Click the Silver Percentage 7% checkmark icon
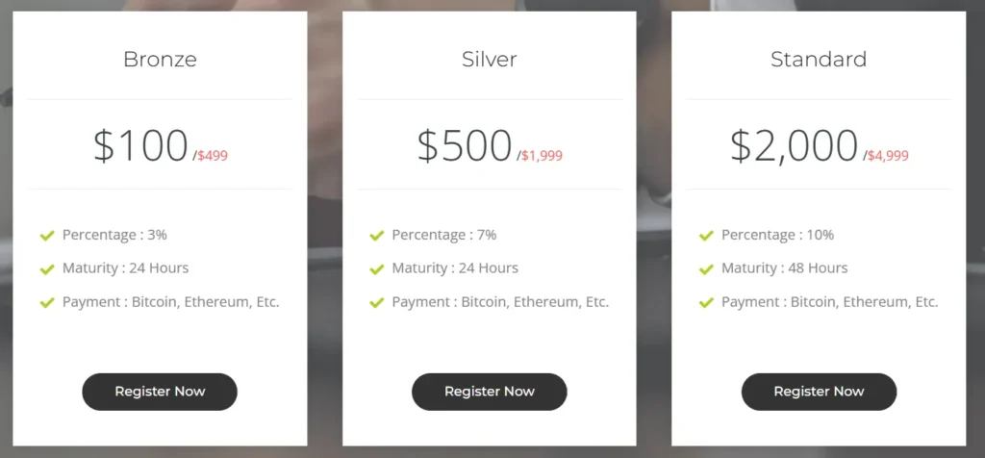This screenshot has width=985, height=458. (377, 235)
